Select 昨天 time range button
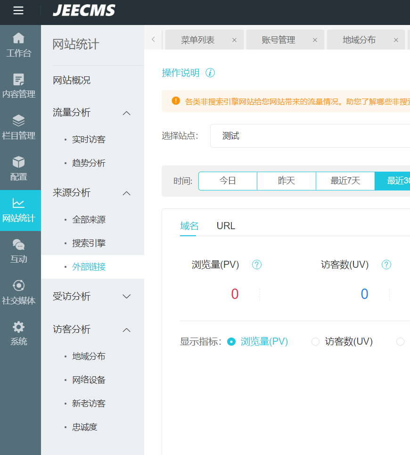410x455 pixels. [x=287, y=181]
